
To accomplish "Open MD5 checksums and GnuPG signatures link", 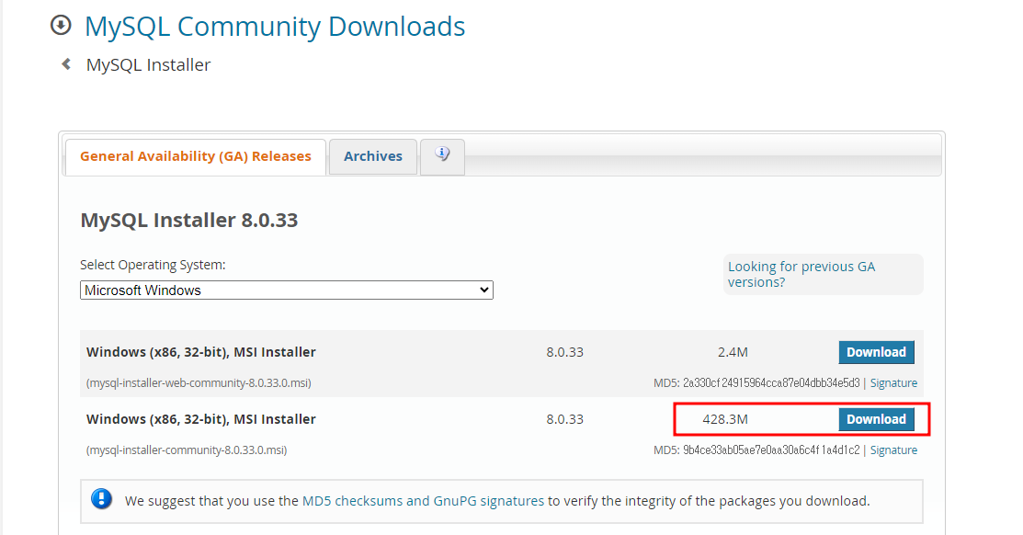I will pos(423,501).
